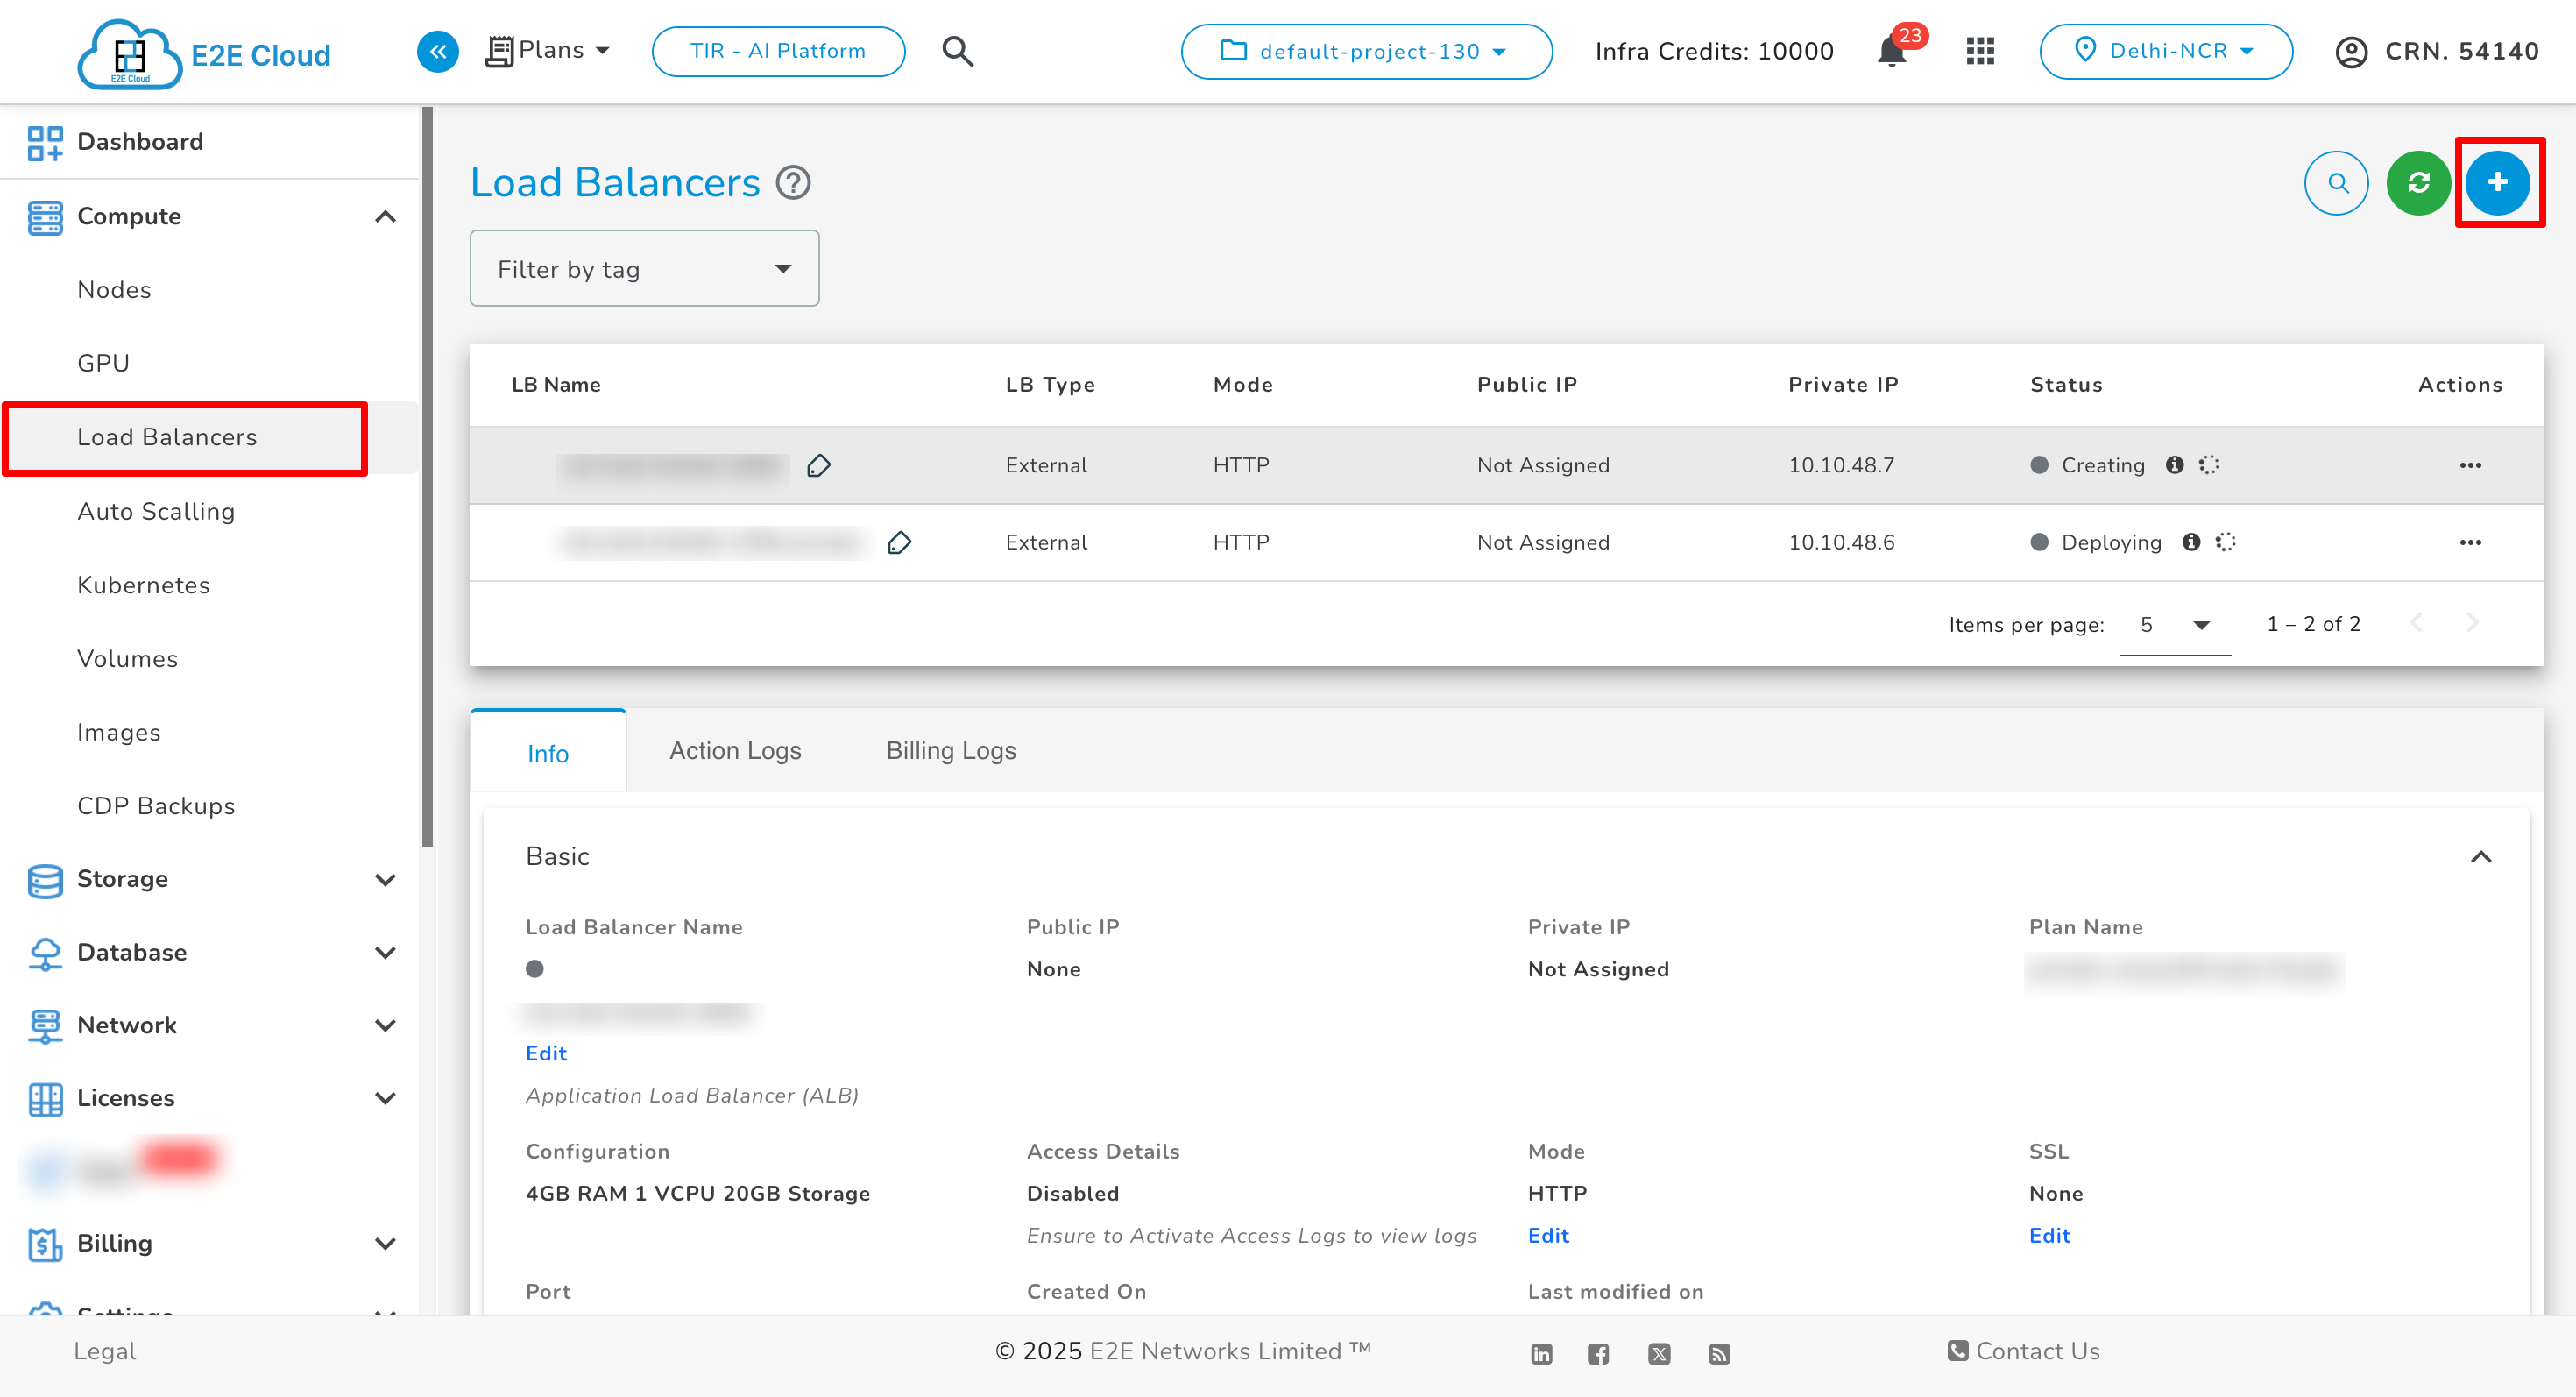Select Kubernetes in the sidebar

[143, 585]
